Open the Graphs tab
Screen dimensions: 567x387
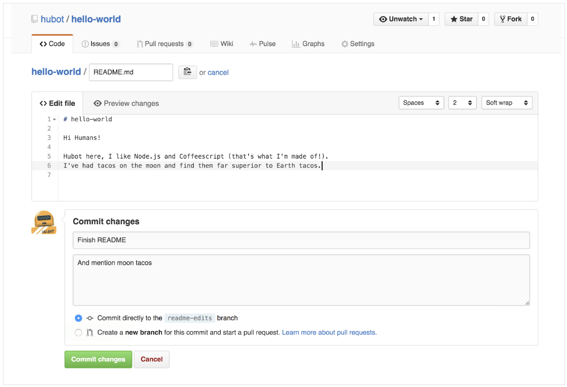click(x=308, y=44)
